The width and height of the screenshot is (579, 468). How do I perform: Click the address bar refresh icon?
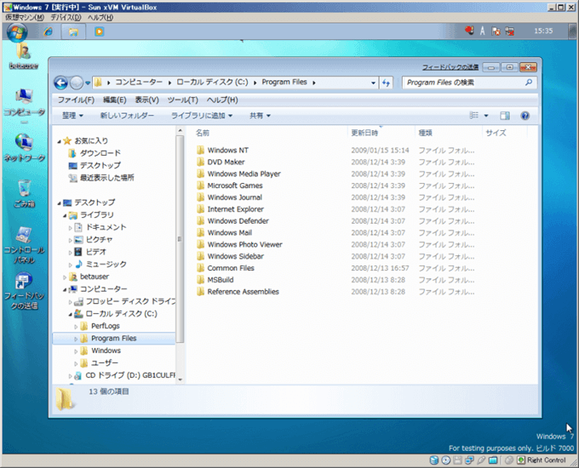tap(386, 83)
